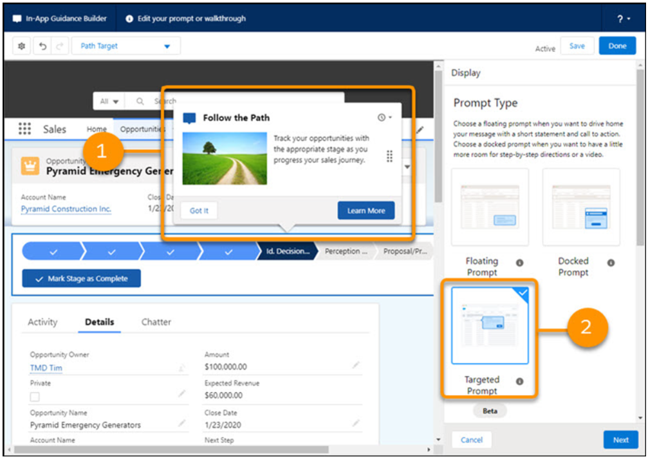Open the clock snooze dropdown on prompt
648x459 pixels.
point(384,118)
